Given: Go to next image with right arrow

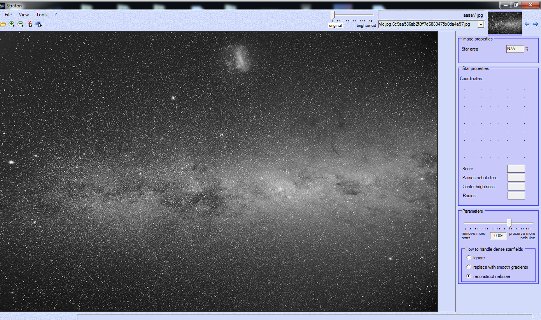Looking at the screenshot, I should tap(536, 24).
